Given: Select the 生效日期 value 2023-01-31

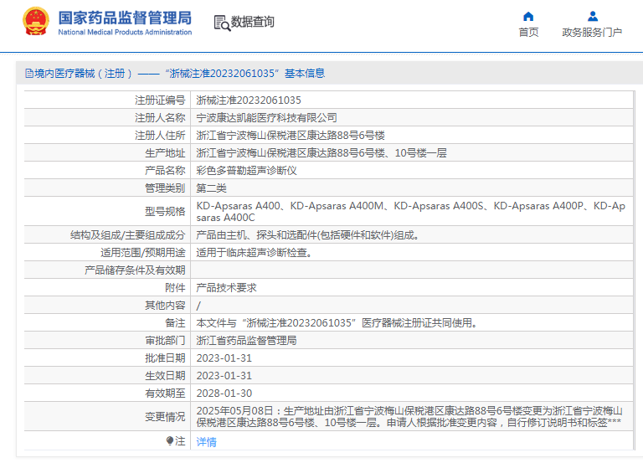Looking at the screenshot, I should coord(224,376).
